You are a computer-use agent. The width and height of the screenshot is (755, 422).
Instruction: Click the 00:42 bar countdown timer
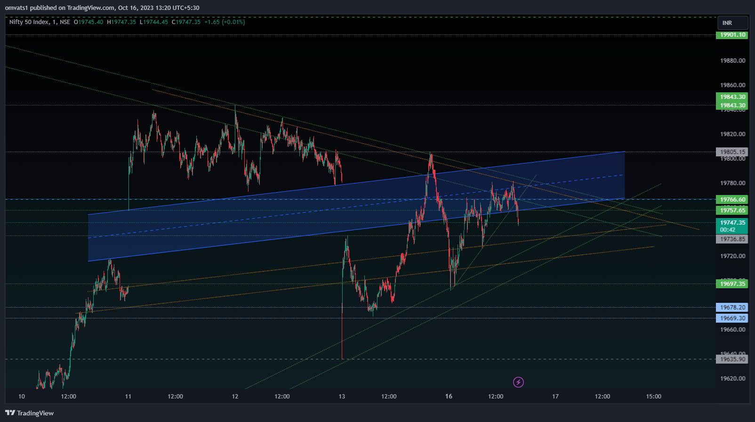point(728,230)
